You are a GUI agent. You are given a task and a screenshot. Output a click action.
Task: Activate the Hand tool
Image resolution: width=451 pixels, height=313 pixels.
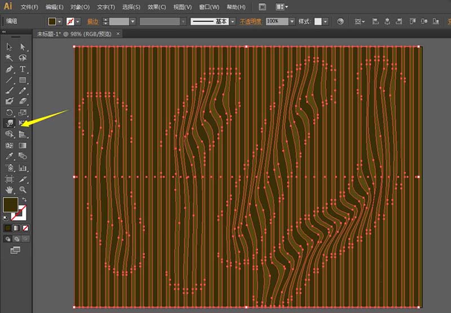[x=9, y=190]
